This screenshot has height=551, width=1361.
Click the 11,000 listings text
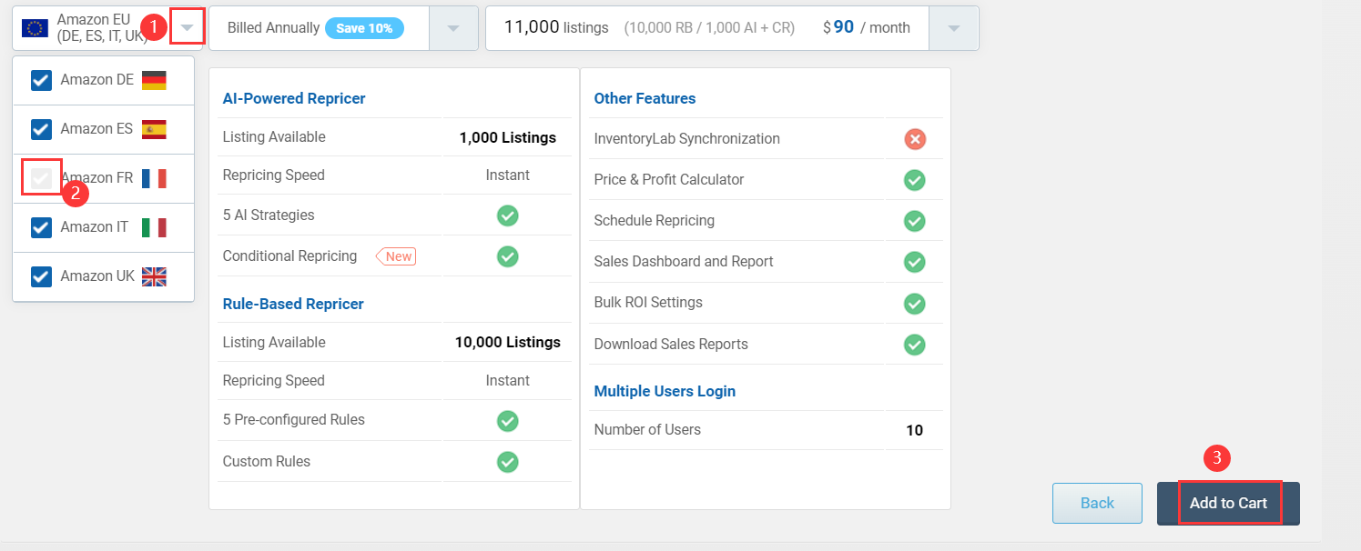[x=556, y=27]
